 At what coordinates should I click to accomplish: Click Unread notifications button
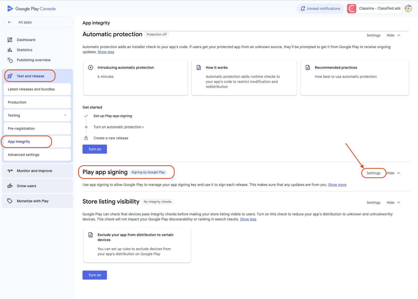[320, 9]
